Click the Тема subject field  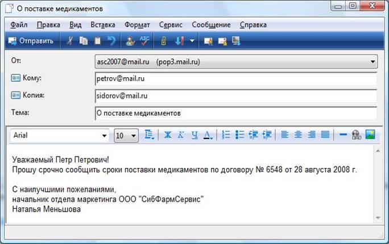tap(236, 113)
